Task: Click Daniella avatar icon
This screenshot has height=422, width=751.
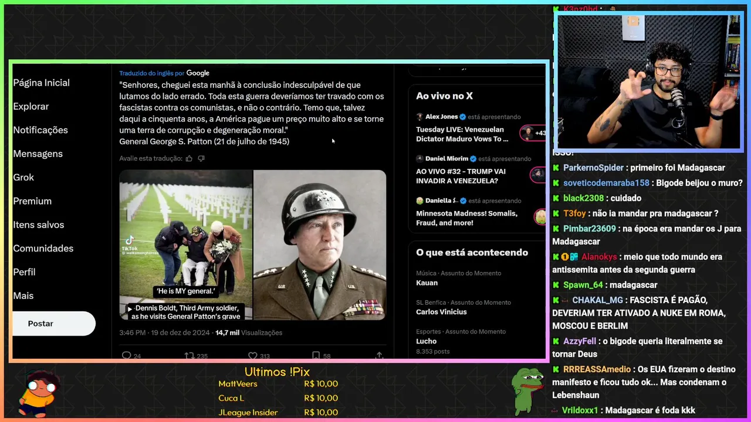Action: click(x=420, y=200)
